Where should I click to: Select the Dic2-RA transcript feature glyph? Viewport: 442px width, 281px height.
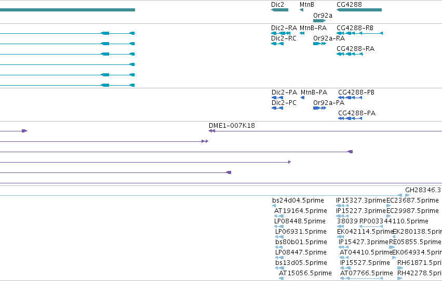[x=281, y=33]
